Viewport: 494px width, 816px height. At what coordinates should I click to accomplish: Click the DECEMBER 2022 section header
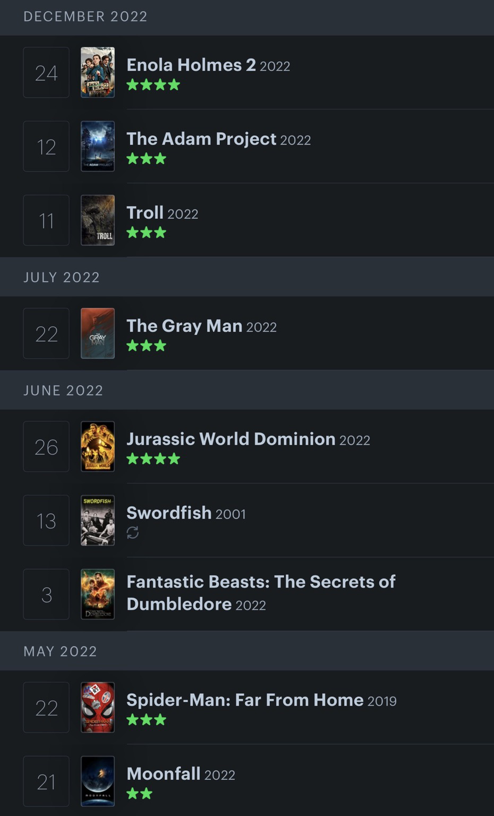pyautogui.click(x=247, y=16)
